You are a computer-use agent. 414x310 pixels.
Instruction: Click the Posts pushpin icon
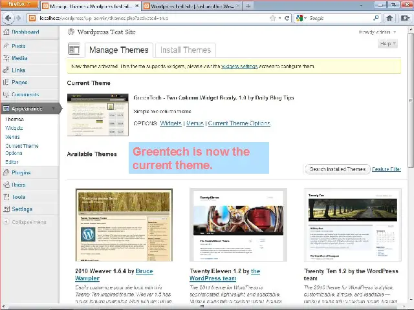pos(6,46)
